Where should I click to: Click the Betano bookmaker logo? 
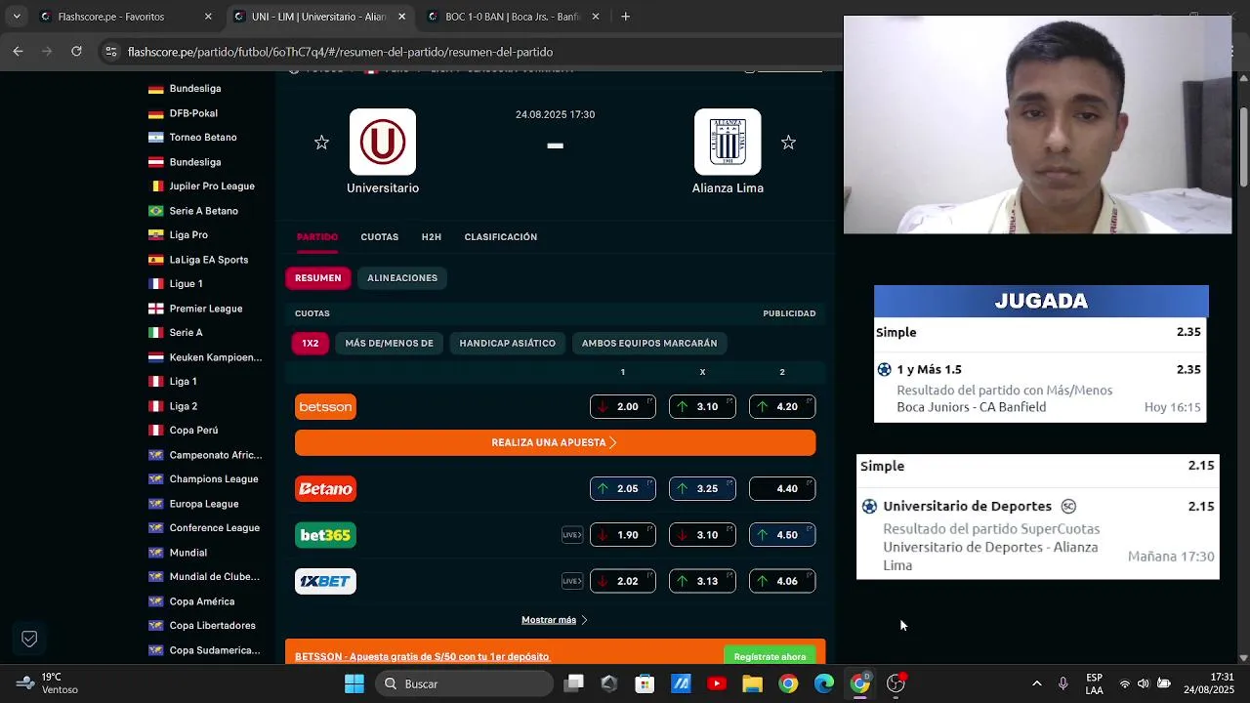[x=325, y=488]
